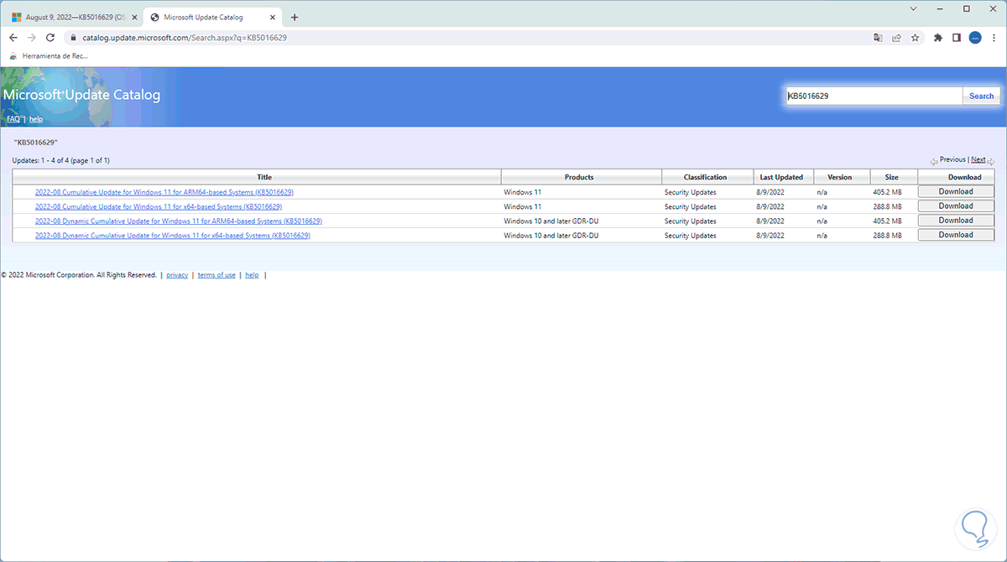The image size is (1007, 562).
Task: Click the Previous page arrow icon
Action: (934, 161)
